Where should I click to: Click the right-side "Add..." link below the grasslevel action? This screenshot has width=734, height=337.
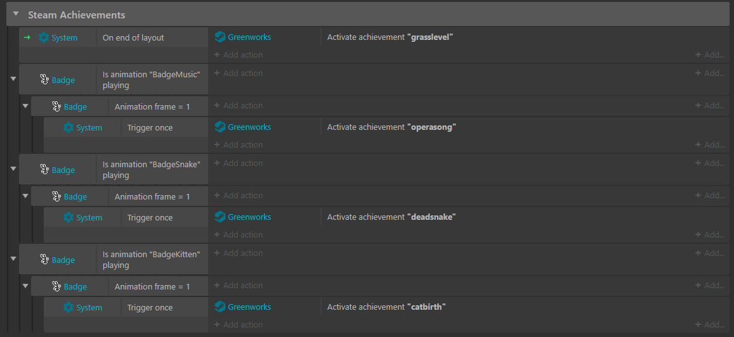pos(710,54)
